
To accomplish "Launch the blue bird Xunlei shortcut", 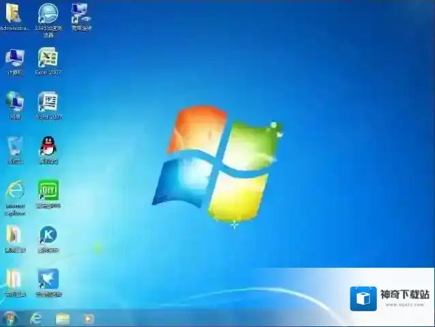I will coord(48,279).
